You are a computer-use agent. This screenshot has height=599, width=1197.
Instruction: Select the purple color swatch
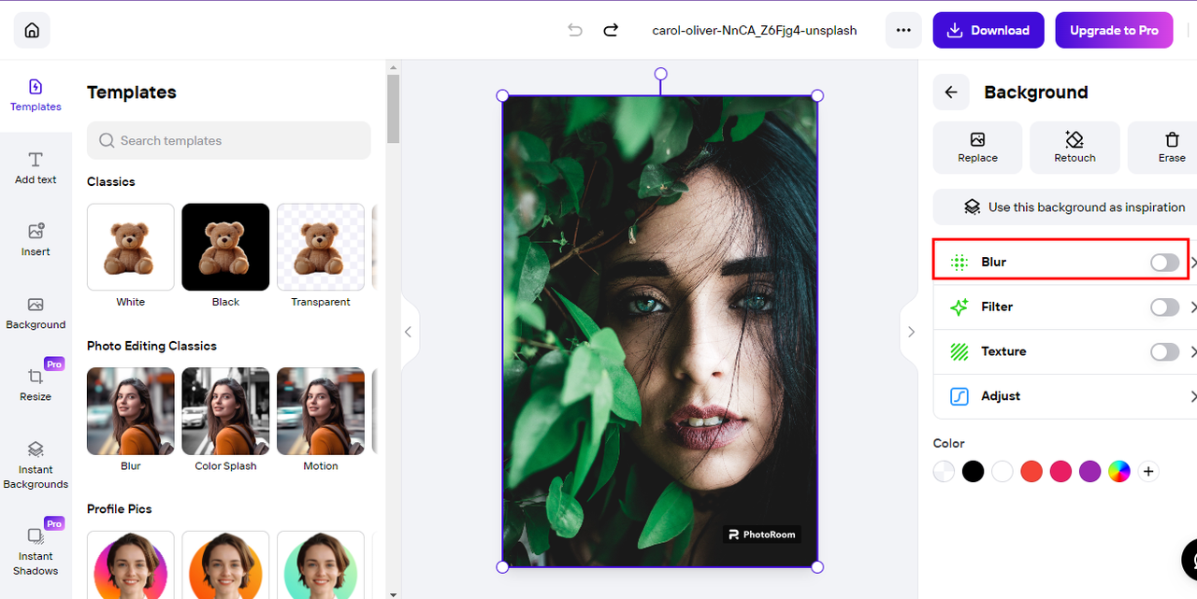[x=1090, y=472]
